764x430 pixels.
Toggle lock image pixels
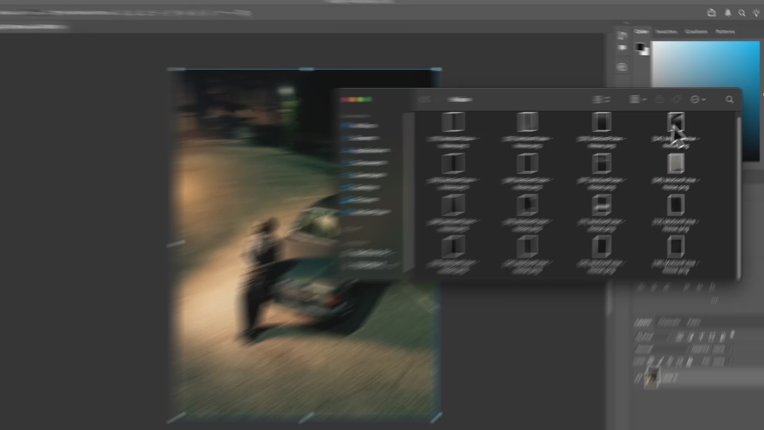point(661,362)
